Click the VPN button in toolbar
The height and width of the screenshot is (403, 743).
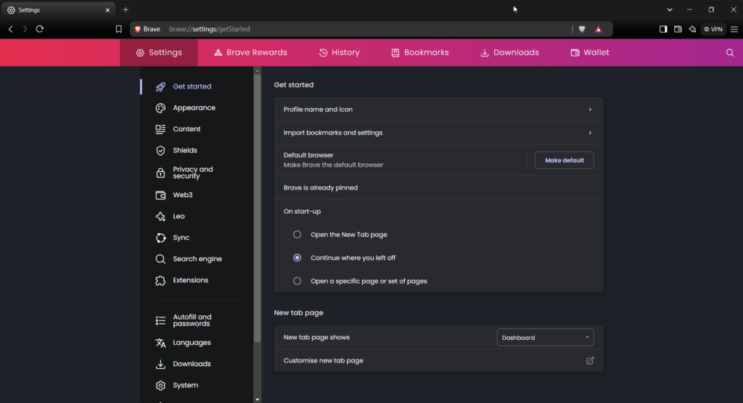point(713,29)
